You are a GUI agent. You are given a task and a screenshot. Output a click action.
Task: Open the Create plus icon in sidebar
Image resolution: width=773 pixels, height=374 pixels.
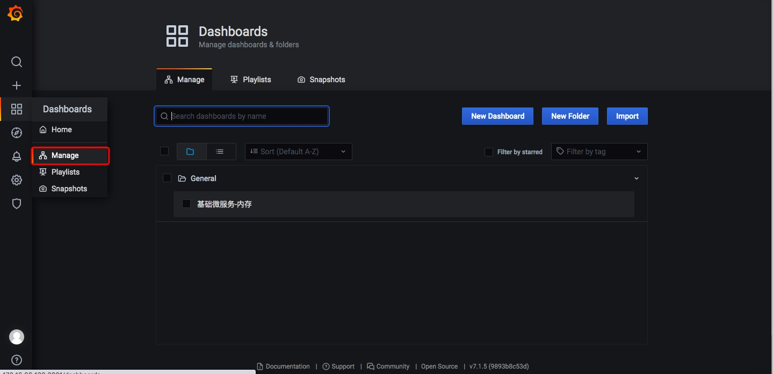click(17, 85)
